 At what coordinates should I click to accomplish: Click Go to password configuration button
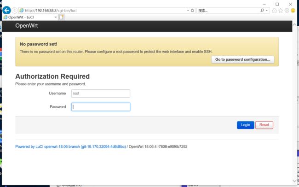(x=242, y=59)
